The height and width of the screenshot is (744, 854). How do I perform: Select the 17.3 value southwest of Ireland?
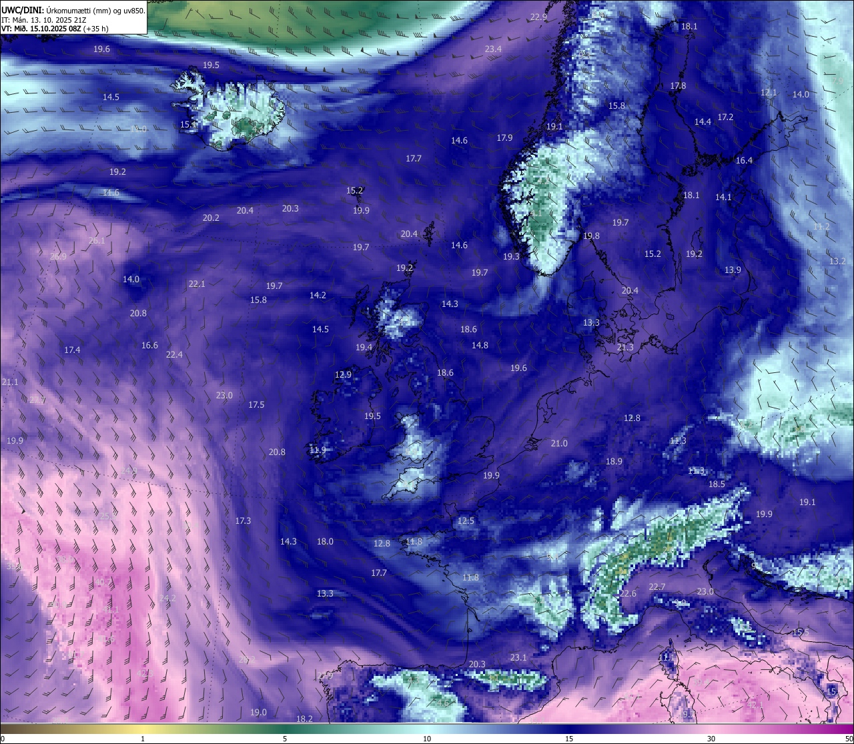tap(243, 520)
